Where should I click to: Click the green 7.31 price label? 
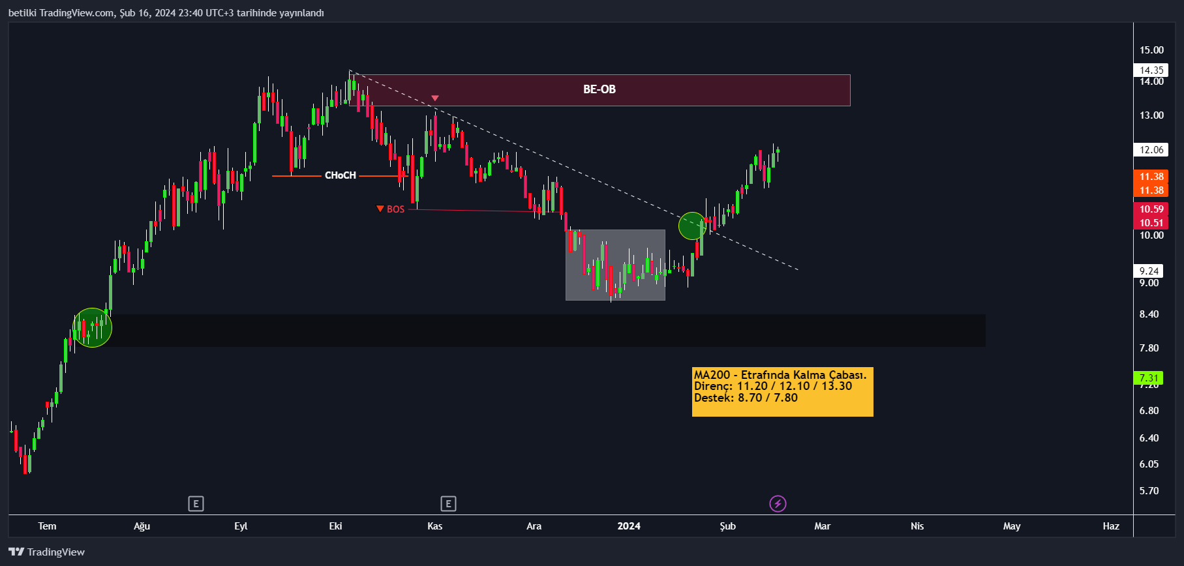tap(1149, 378)
